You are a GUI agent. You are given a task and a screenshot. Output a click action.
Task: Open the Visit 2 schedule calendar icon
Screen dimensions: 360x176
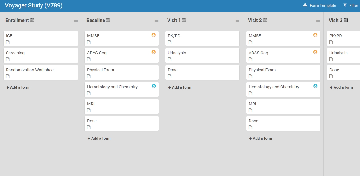[x=265, y=20]
